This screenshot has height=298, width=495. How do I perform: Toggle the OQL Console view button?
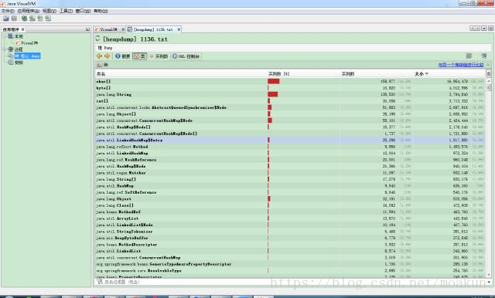pyautogui.click(x=186, y=56)
